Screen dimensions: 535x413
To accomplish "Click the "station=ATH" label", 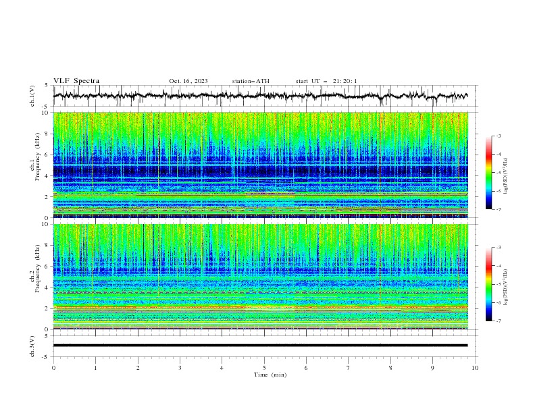I will coord(251,81).
